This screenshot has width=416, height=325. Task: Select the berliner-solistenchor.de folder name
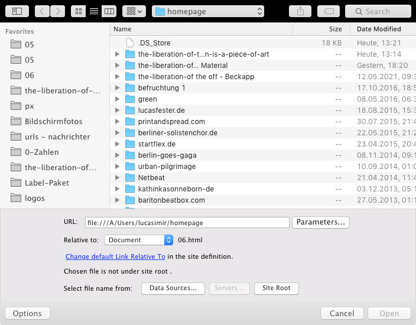(x=178, y=132)
